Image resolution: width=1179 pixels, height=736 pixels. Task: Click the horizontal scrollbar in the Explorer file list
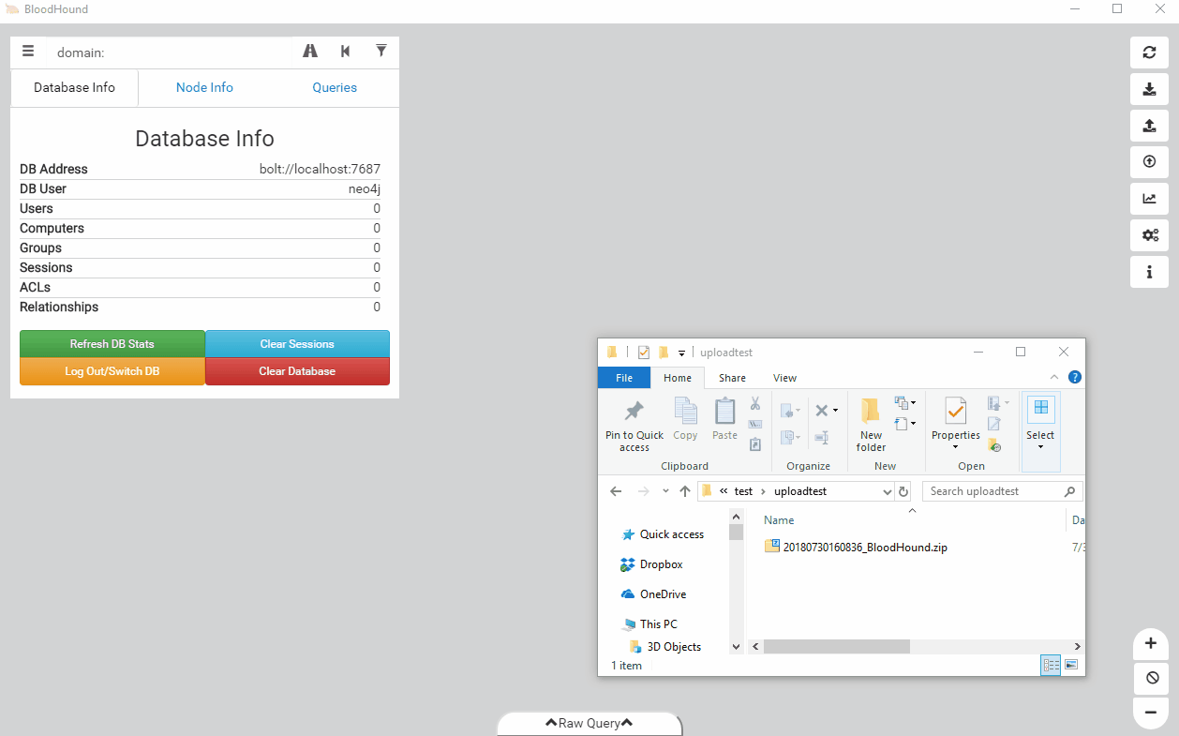tap(837, 647)
